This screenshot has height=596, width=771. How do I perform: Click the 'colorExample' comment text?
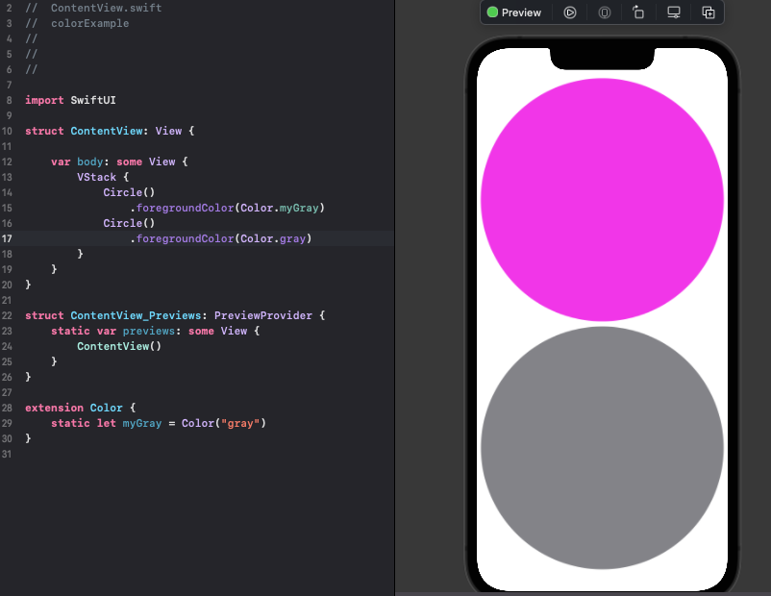(x=90, y=24)
